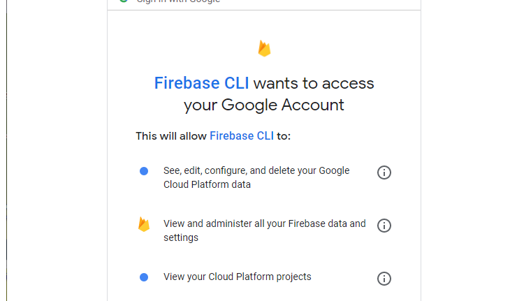
Task: Select 'View and administer all your Firebase data' line
Action: tap(264, 223)
